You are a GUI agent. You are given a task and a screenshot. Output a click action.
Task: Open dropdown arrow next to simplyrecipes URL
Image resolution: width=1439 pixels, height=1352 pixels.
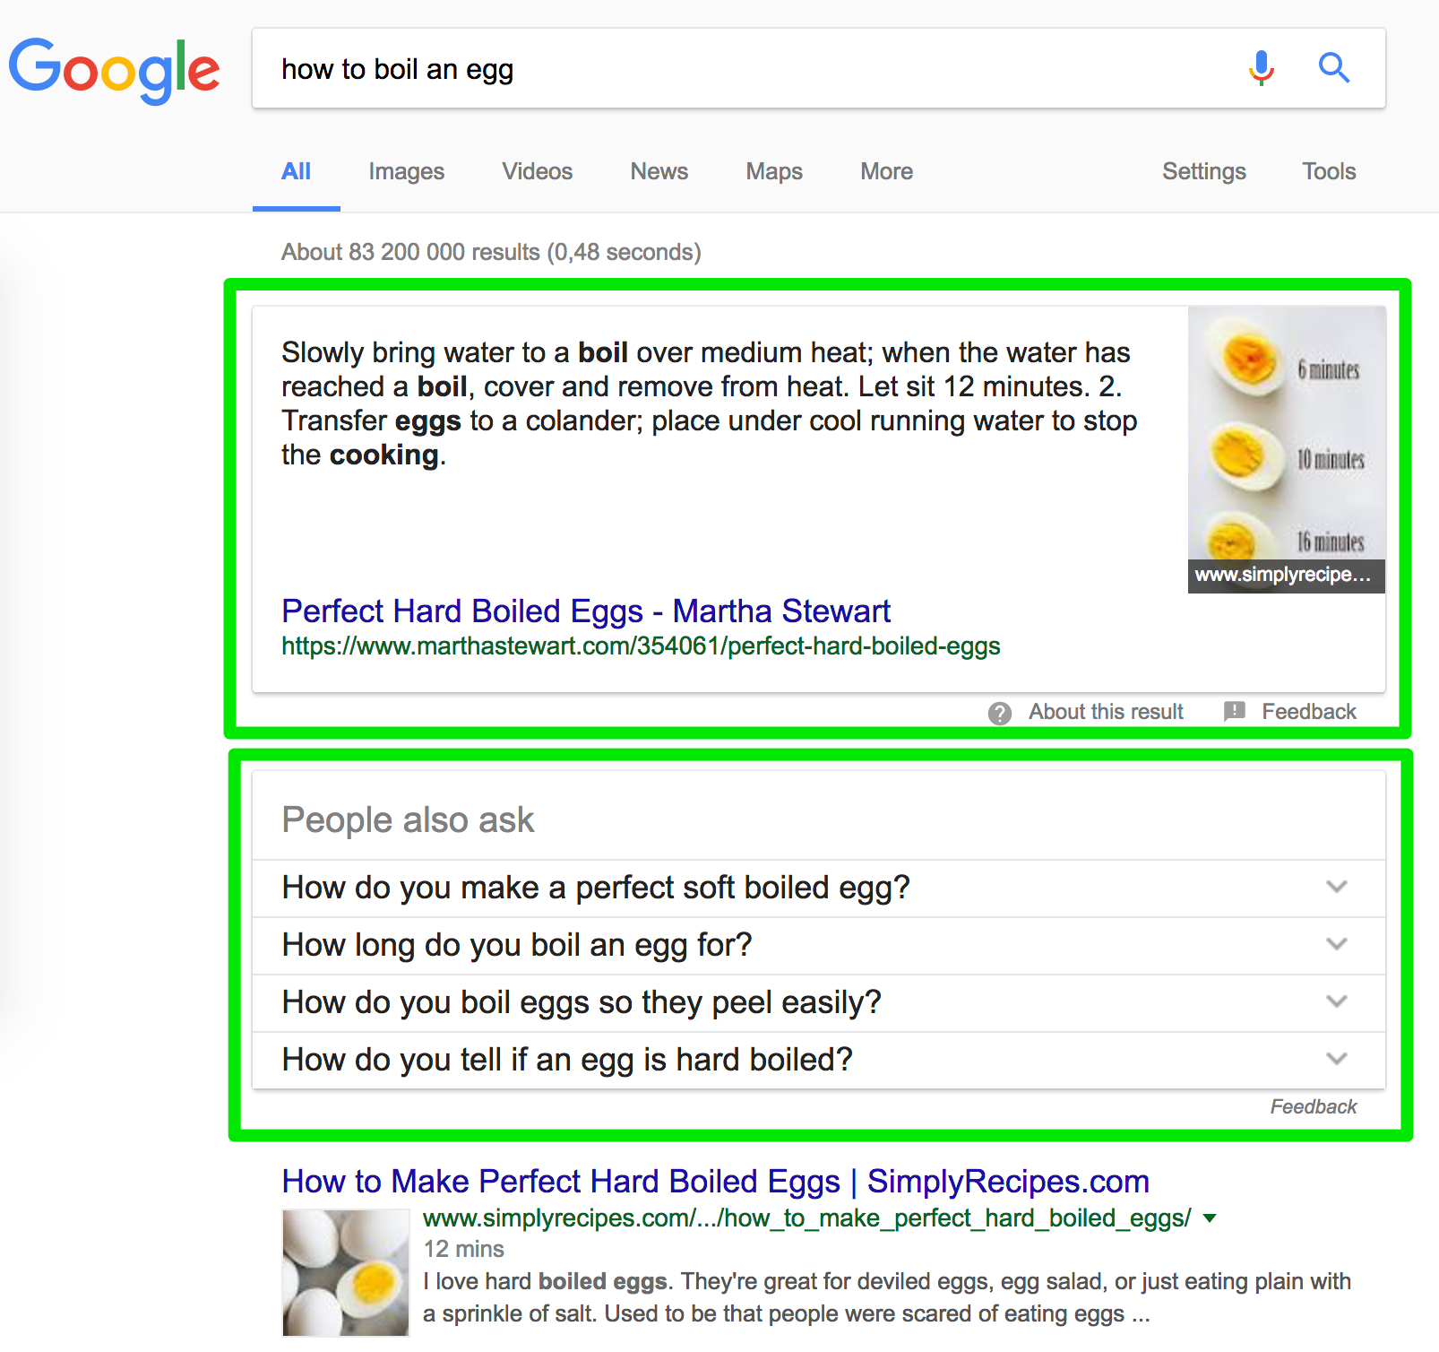[1210, 1218]
